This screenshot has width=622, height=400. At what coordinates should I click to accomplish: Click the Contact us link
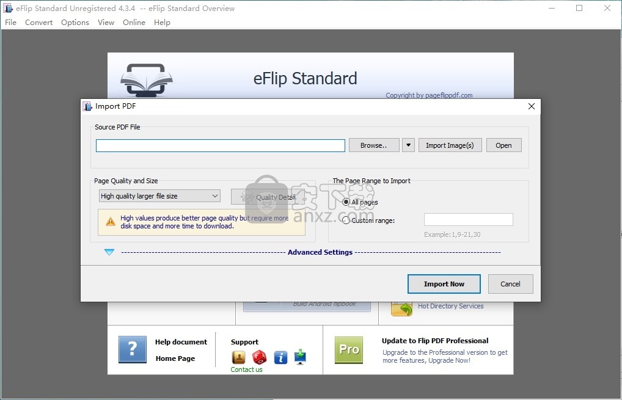246,369
